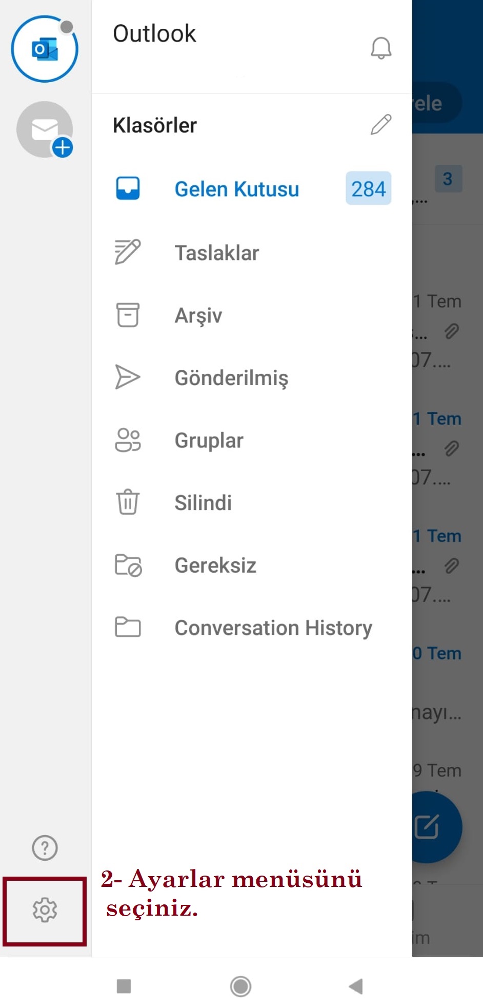483x1004 pixels.
Task: Click the Gruplar people icon
Action: [128, 440]
